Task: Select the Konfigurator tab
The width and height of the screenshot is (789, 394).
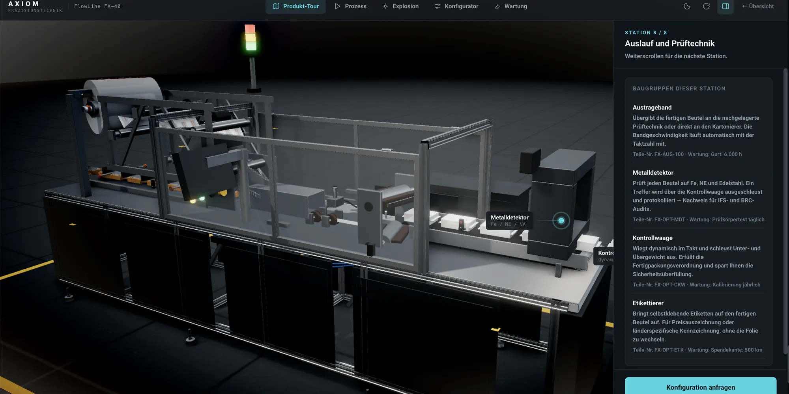Action: 456,6
